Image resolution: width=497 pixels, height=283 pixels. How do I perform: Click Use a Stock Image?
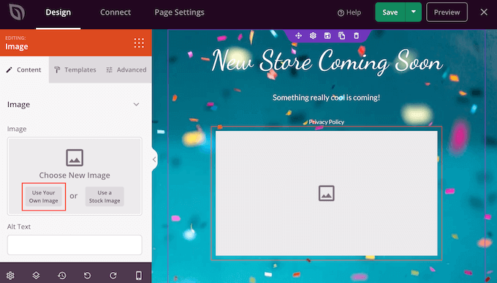pyautogui.click(x=105, y=197)
